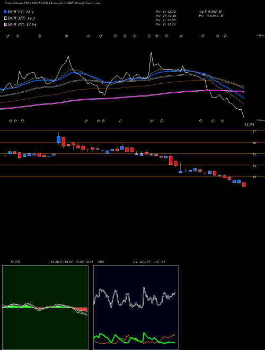Click the 'Pre O: 12.42' value
This screenshot has height=350, width=265.
(x=166, y=12)
